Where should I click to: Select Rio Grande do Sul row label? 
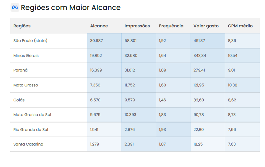31,130
